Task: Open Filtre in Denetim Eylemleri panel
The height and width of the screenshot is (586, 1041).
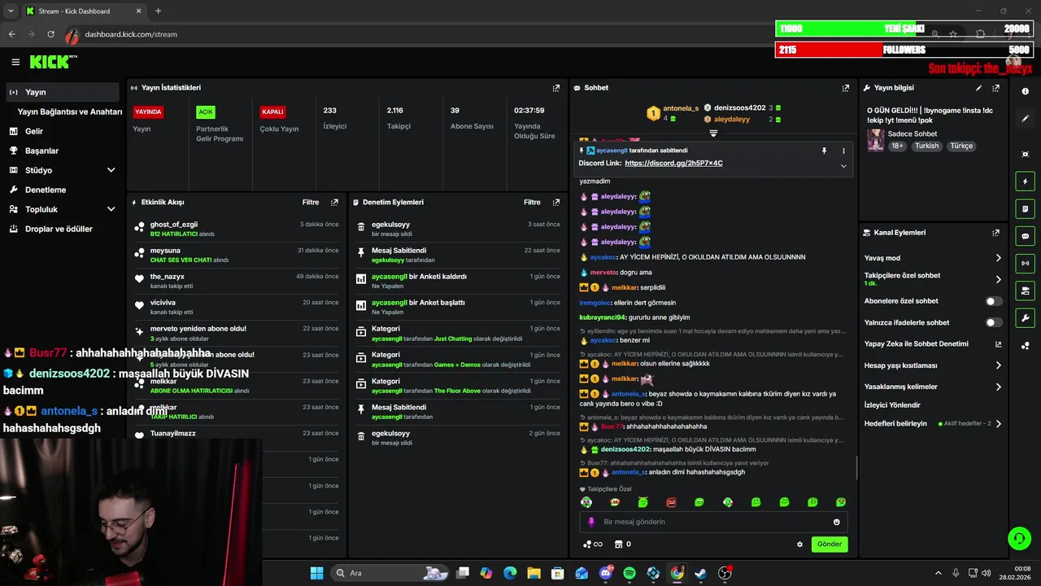Action: [532, 203]
